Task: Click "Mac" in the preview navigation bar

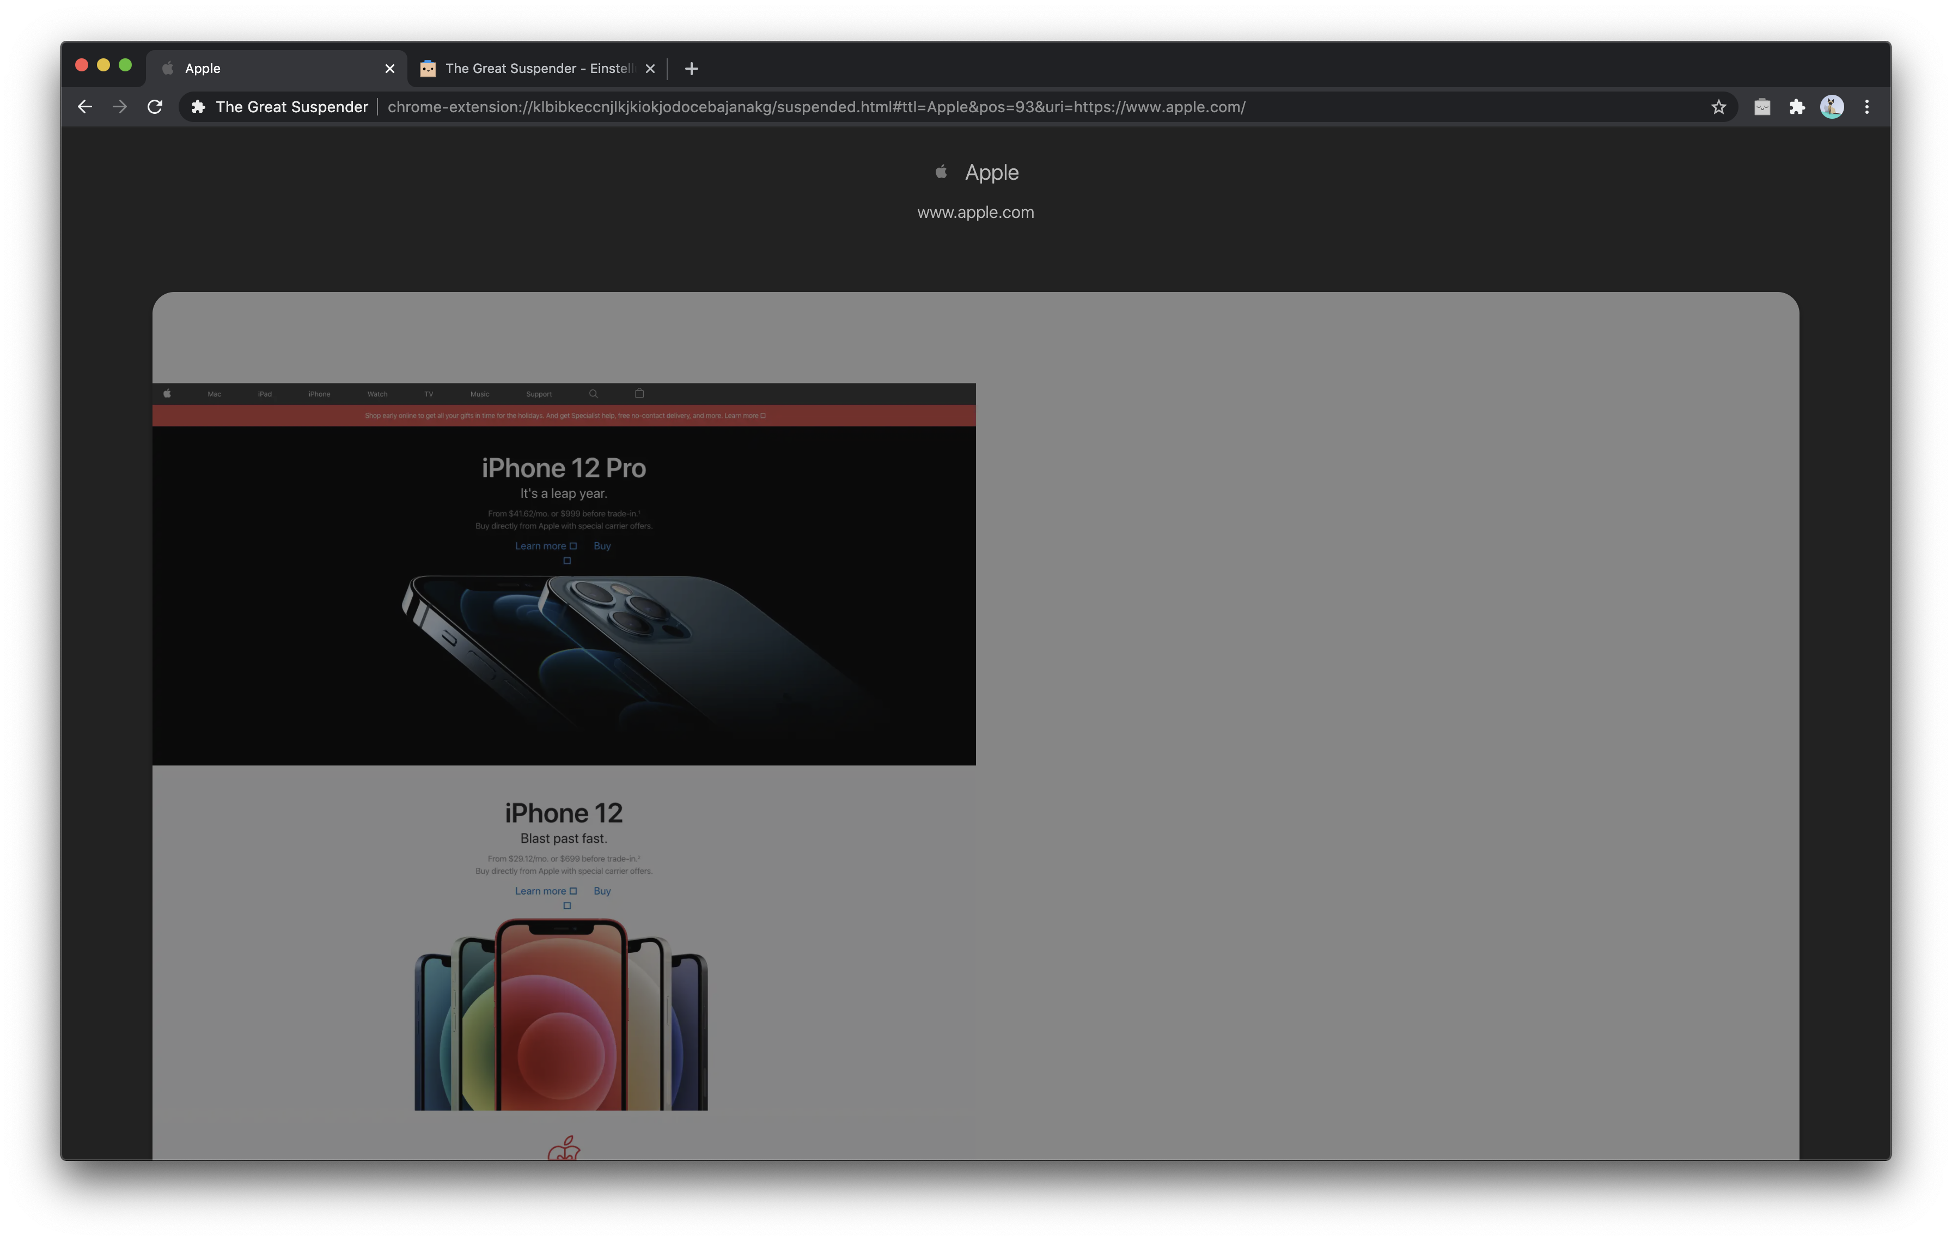Action: pos(214,395)
